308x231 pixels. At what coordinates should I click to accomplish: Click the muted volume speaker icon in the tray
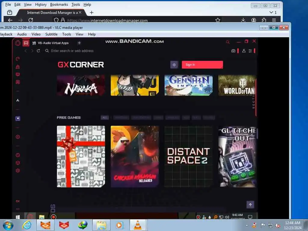click(x=278, y=225)
